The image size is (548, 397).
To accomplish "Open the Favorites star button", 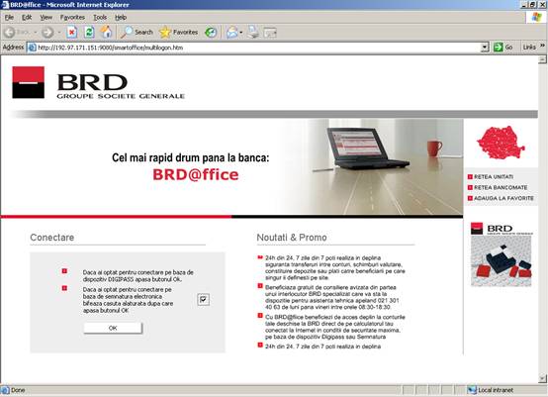I will point(179,33).
